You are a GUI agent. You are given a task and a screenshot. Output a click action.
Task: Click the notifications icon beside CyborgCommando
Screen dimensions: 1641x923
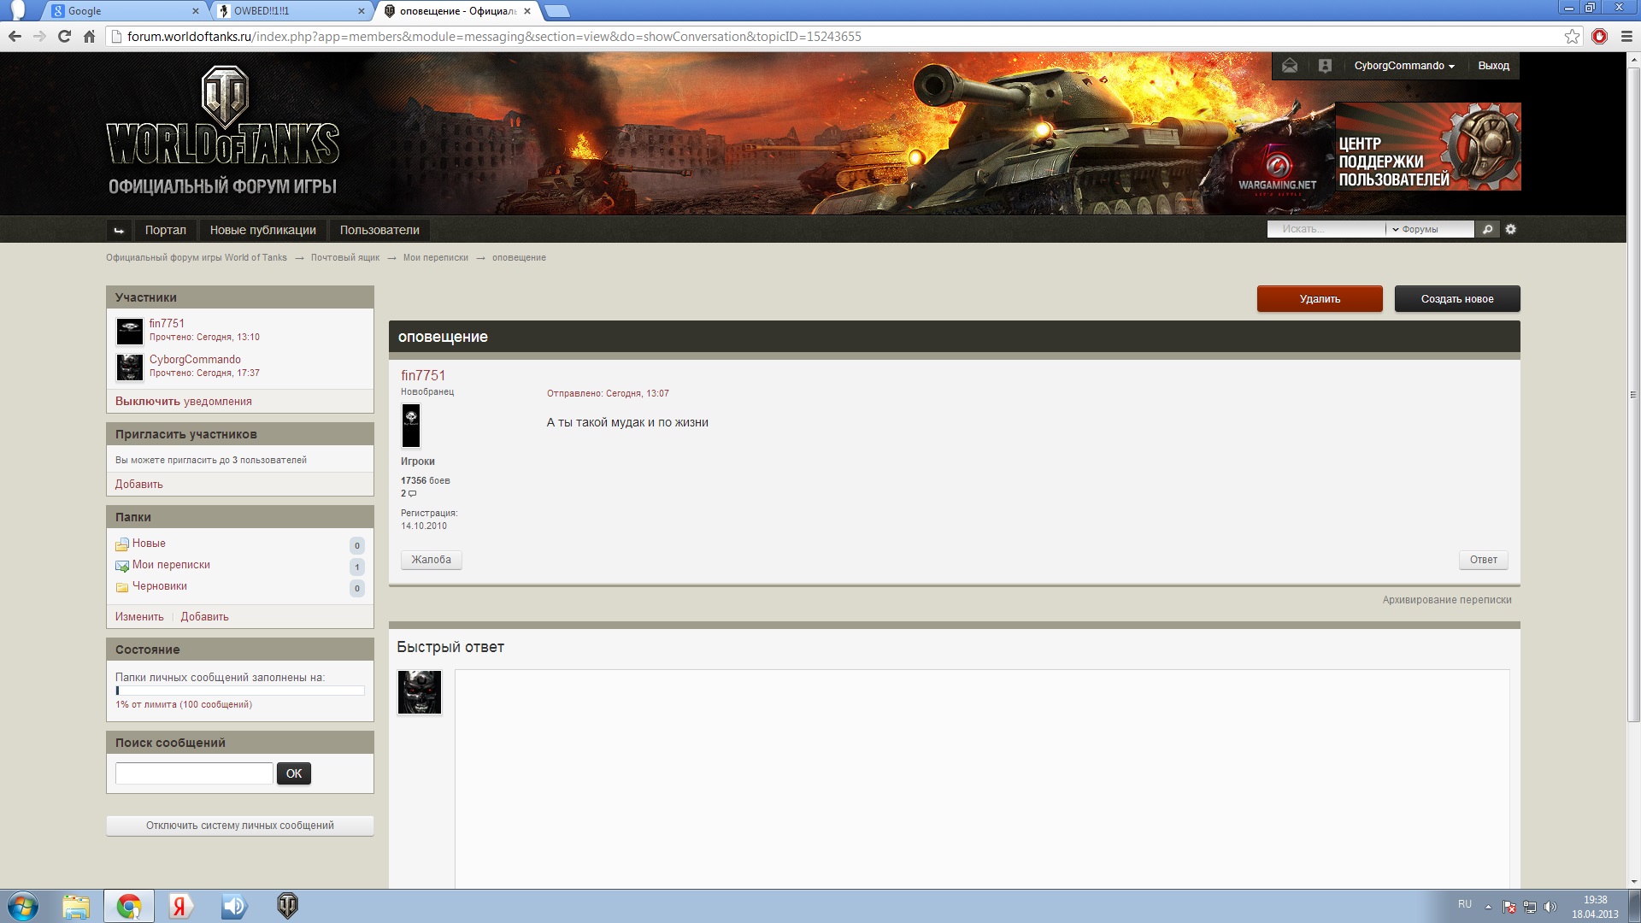(1325, 66)
